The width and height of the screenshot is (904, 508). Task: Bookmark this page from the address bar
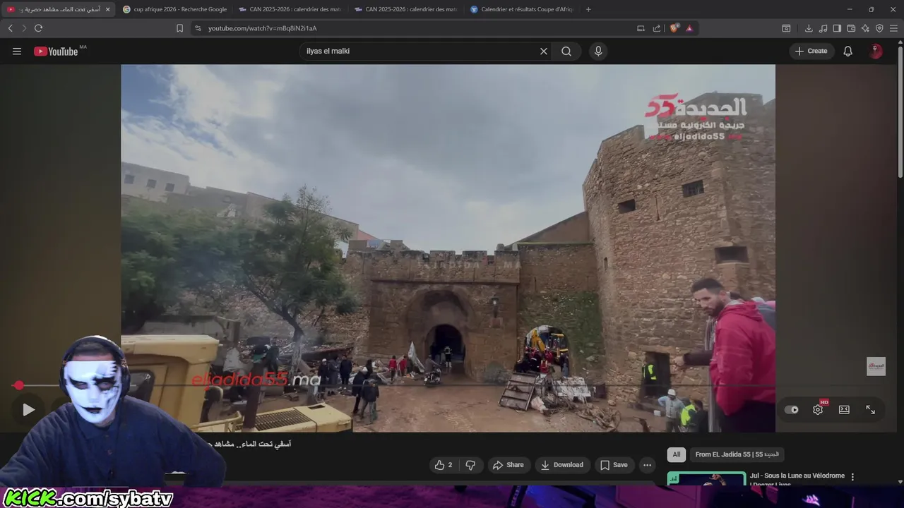click(x=179, y=28)
